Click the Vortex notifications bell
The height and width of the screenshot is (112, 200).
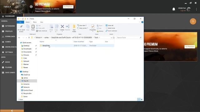(x=174, y=9)
